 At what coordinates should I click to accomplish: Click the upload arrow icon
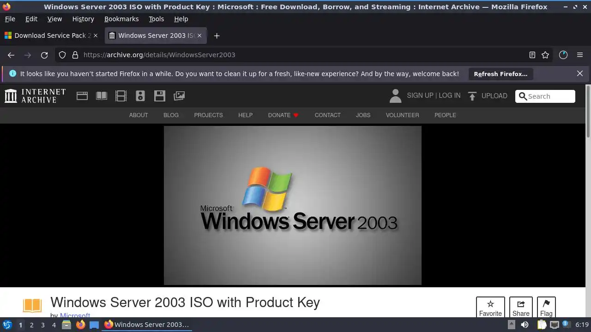472,96
